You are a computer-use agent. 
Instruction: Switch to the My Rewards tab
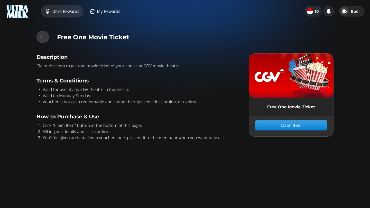tap(105, 11)
